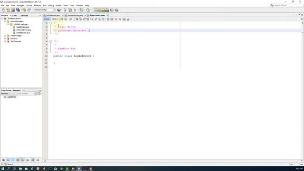The image size is (304, 171).
Task: Collapse the code fold at line 1
Action: tap(50, 23)
